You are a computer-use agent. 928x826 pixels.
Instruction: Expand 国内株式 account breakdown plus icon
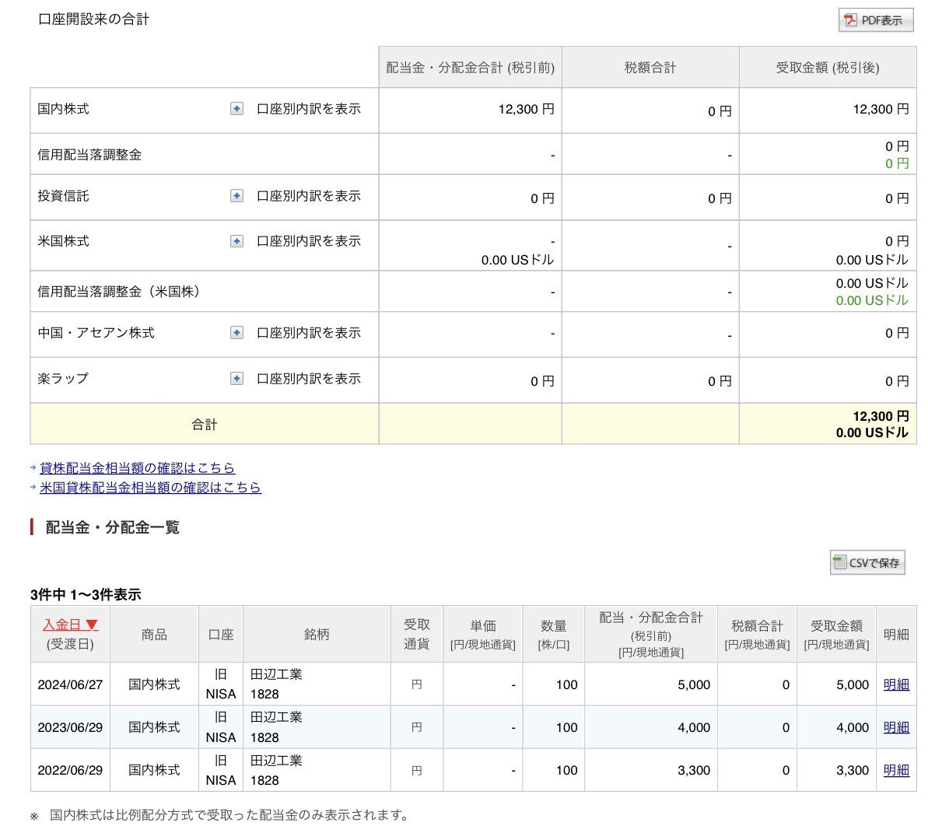[236, 109]
